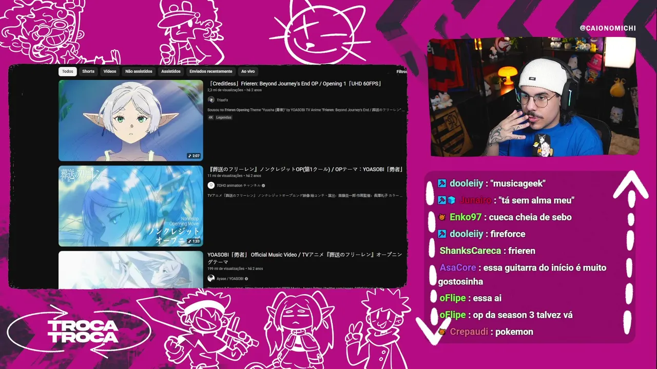Open the Filtros search filter menu
Viewport: 657px width, 369px height.
tap(401, 72)
